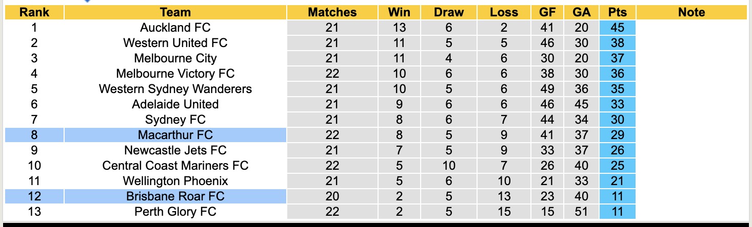Screen dimensions: 752x227
Task: Click Wellington Phoenix team name
Action: [175, 181]
